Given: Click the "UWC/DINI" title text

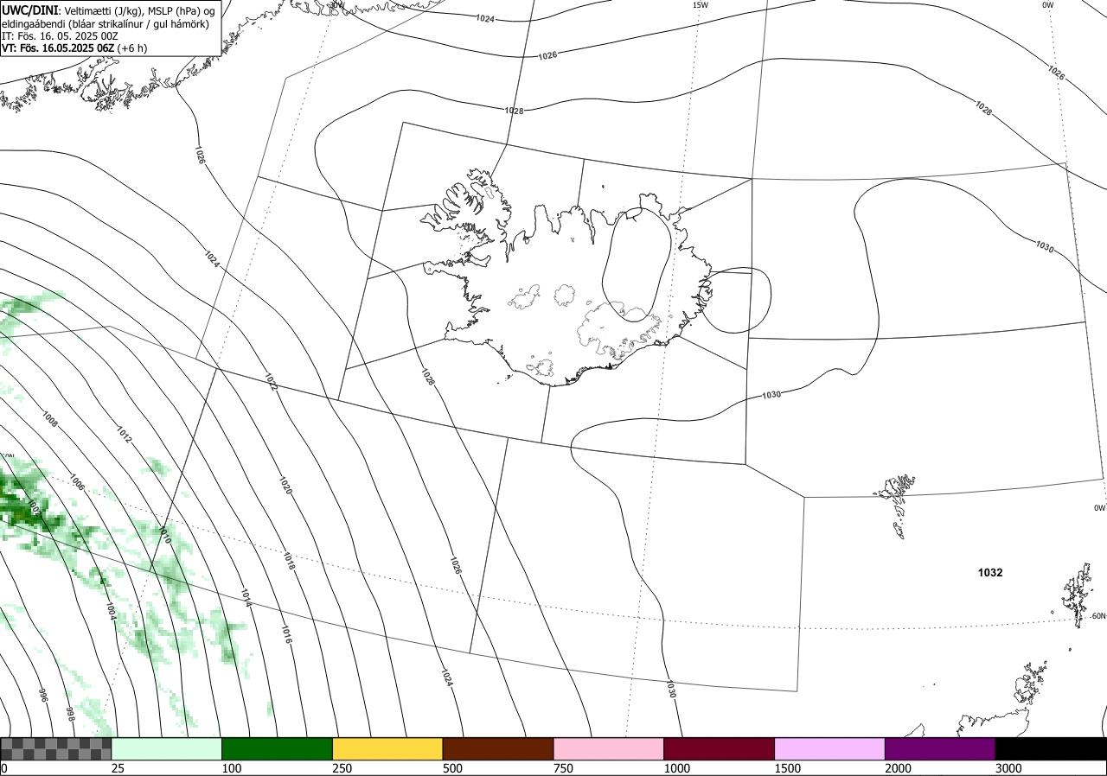Looking at the screenshot, I should [x=30, y=10].
